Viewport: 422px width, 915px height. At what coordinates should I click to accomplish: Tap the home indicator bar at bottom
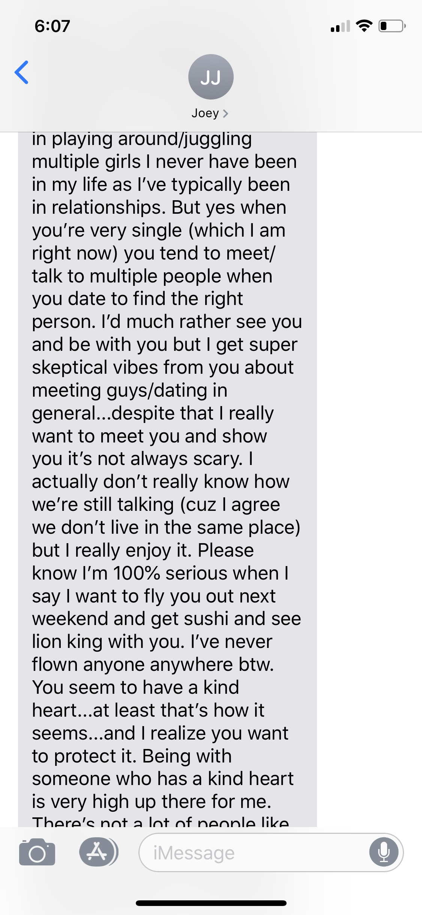pyautogui.click(x=211, y=903)
